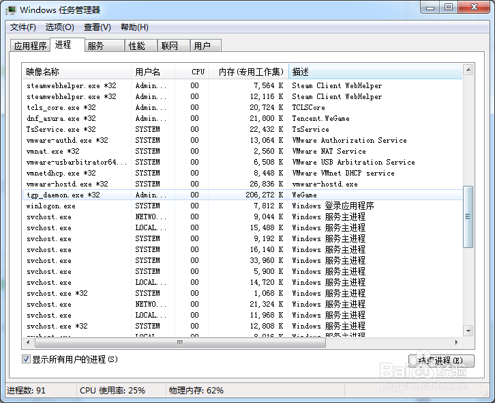
Task: Open the 文件(F) menu
Action: pos(23,27)
